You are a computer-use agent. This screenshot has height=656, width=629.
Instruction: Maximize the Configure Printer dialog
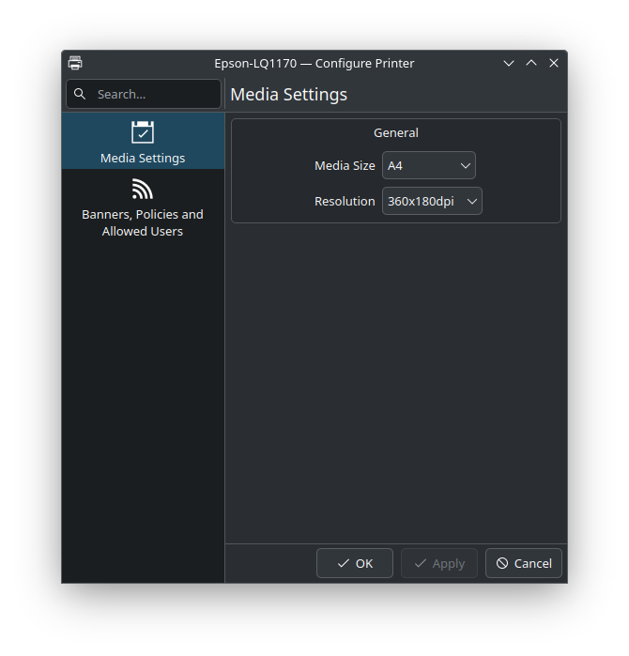[531, 63]
